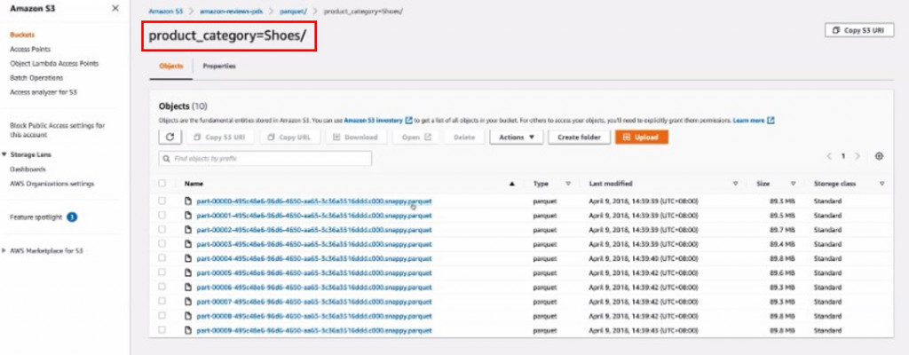Sort by Name column ascending arrow
The width and height of the screenshot is (909, 355).
click(512, 184)
